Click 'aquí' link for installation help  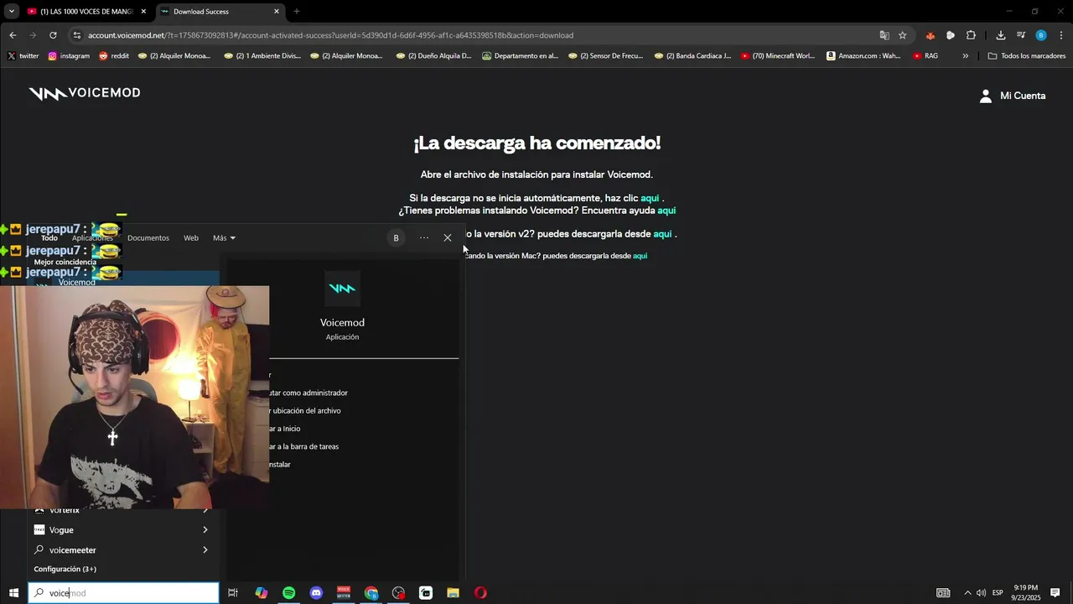pyautogui.click(x=666, y=211)
